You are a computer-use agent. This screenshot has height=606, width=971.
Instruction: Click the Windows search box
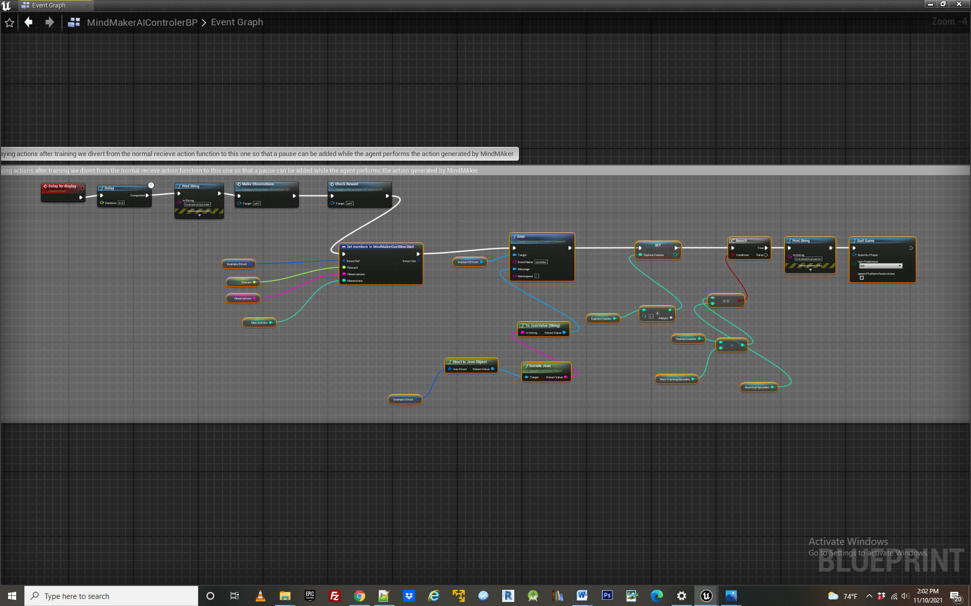point(111,596)
